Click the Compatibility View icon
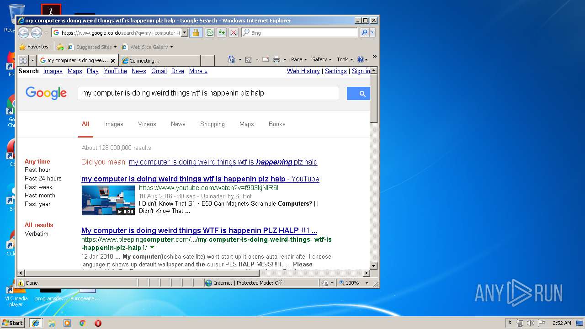Viewport: 585px width, 329px height. tap(209, 32)
